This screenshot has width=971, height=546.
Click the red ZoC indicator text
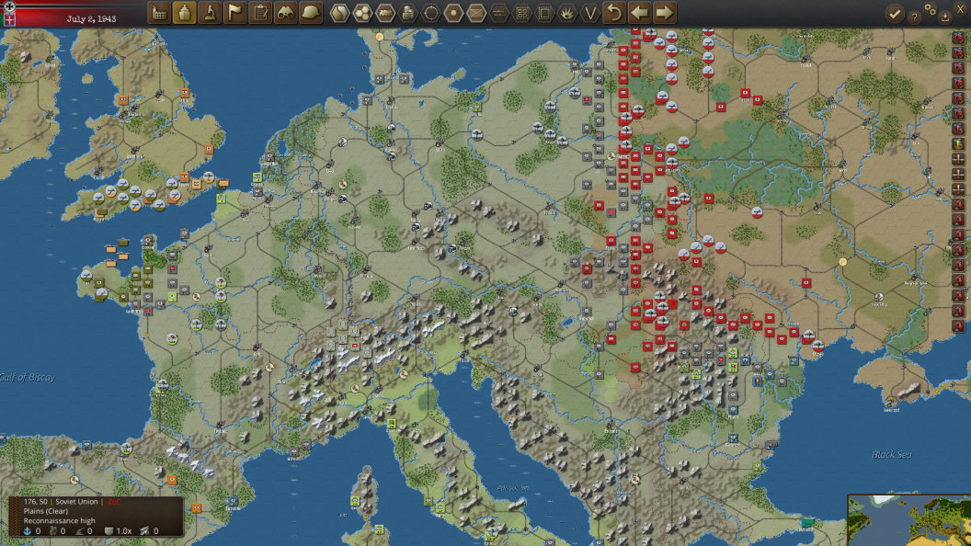114,502
